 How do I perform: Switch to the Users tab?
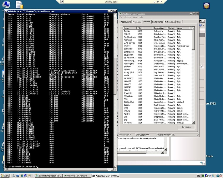pos(179,22)
